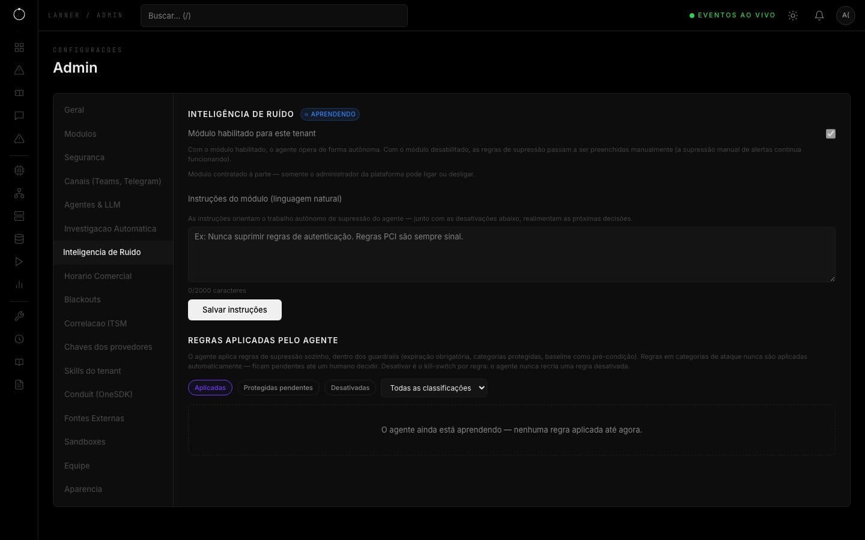Select the 'Protegidas pendentes' filter chip
This screenshot has height=540, width=865.
tap(278, 388)
